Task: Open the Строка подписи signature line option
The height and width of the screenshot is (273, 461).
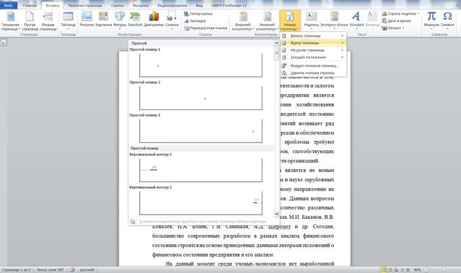Action: coord(399,14)
